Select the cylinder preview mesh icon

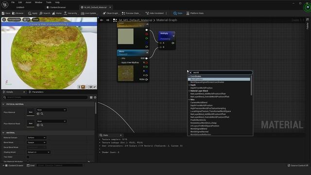pyautogui.click(x=79, y=87)
